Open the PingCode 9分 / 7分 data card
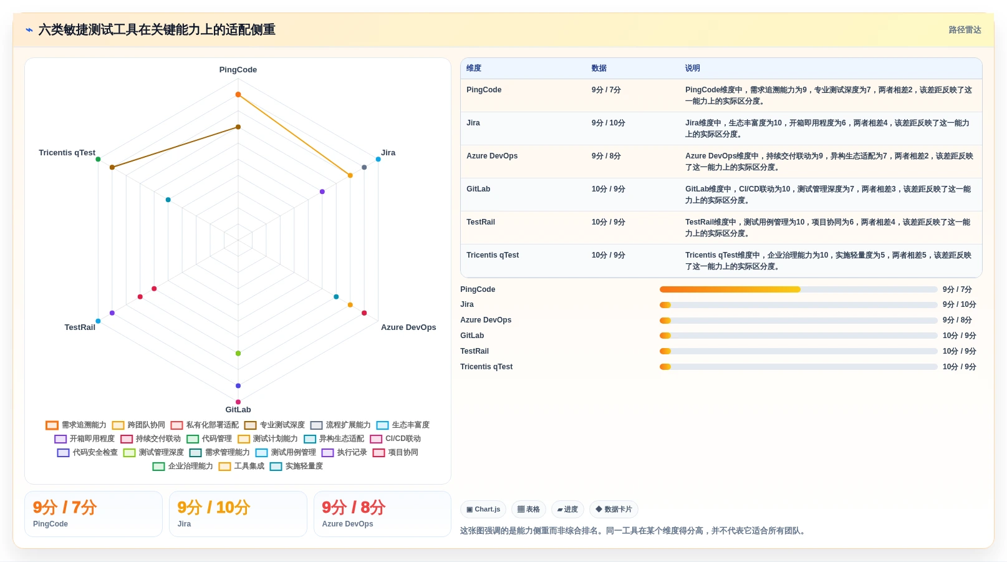The image size is (1007, 562). [x=94, y=514]
